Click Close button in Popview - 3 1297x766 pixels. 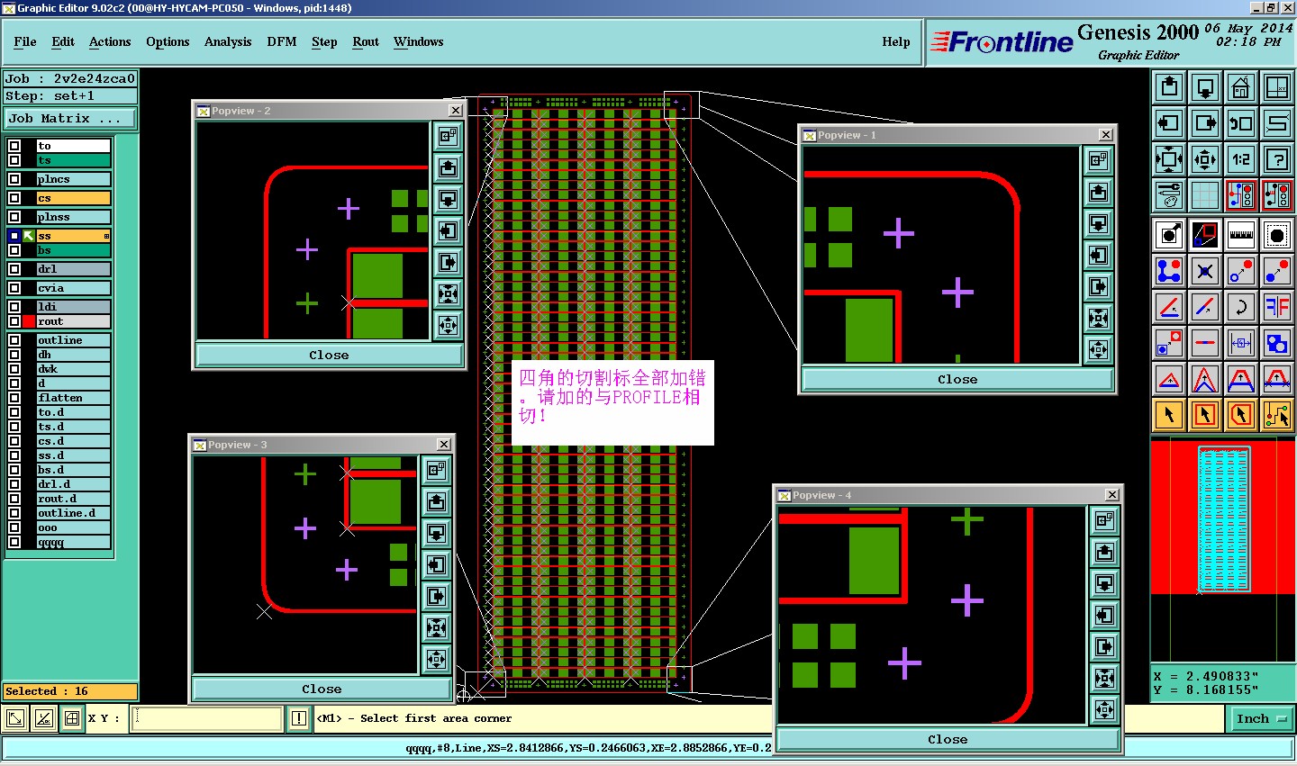click(322, 689)
